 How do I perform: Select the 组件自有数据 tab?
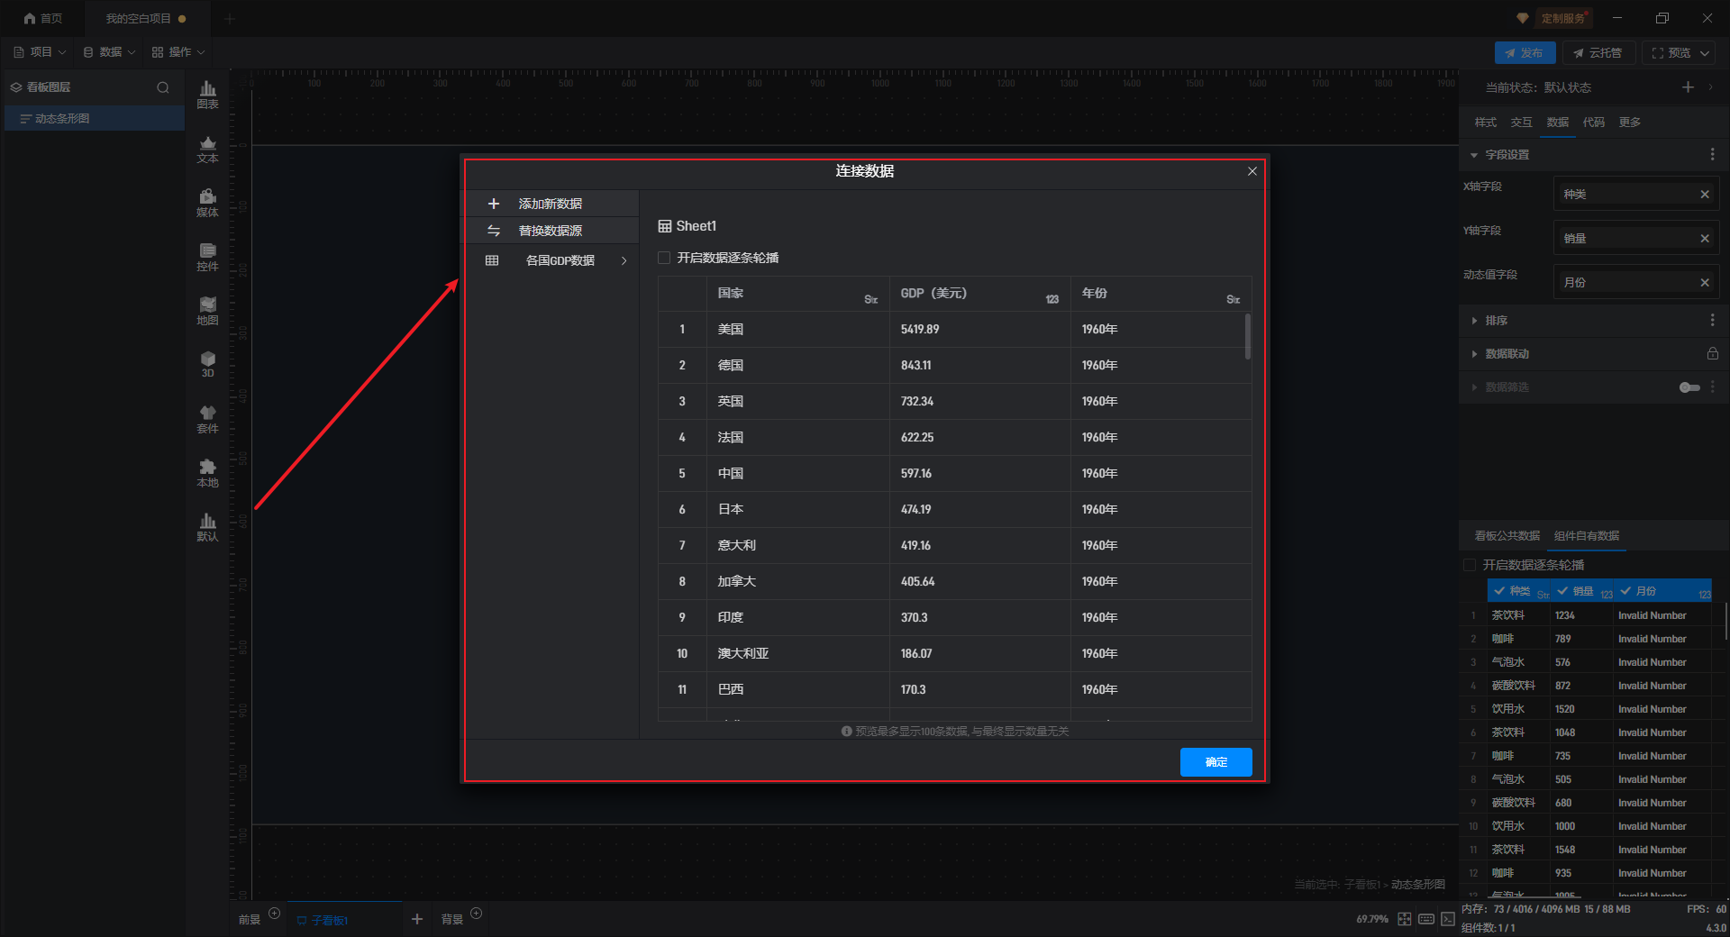[1586, 536]
